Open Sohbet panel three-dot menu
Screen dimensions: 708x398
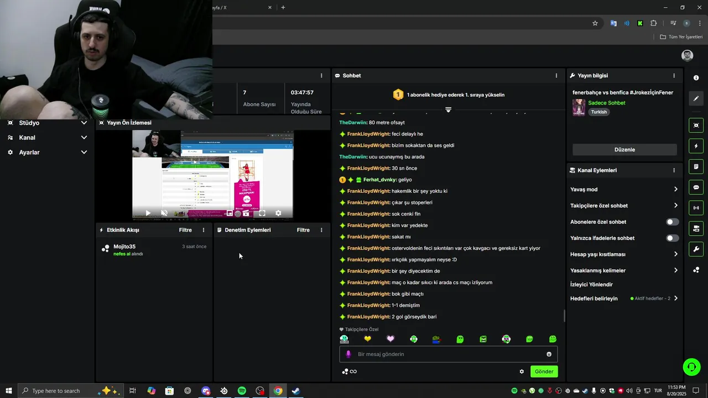556,75
